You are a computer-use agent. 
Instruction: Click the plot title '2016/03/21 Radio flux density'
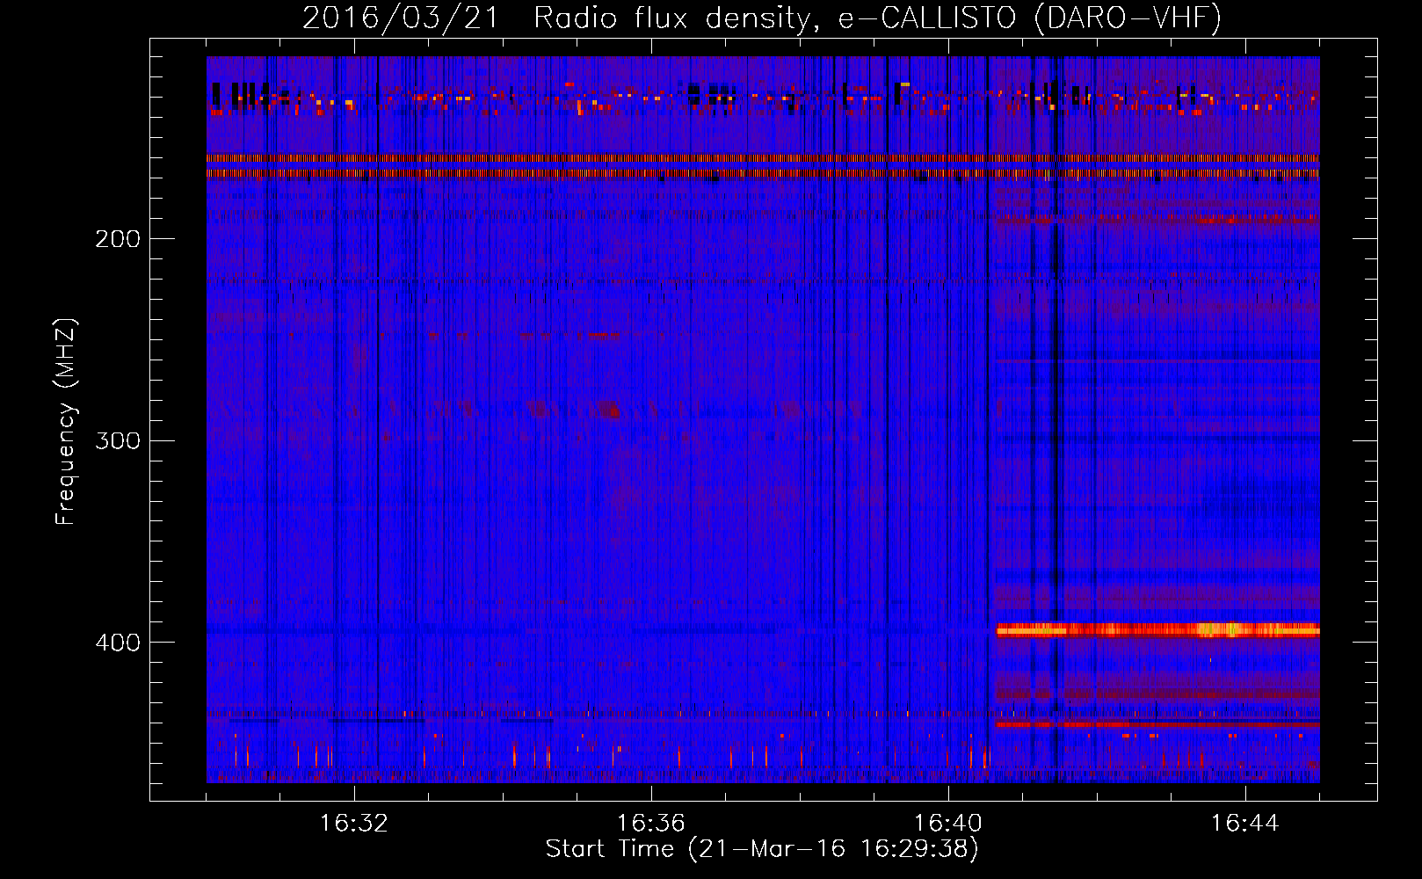(762, 18)
